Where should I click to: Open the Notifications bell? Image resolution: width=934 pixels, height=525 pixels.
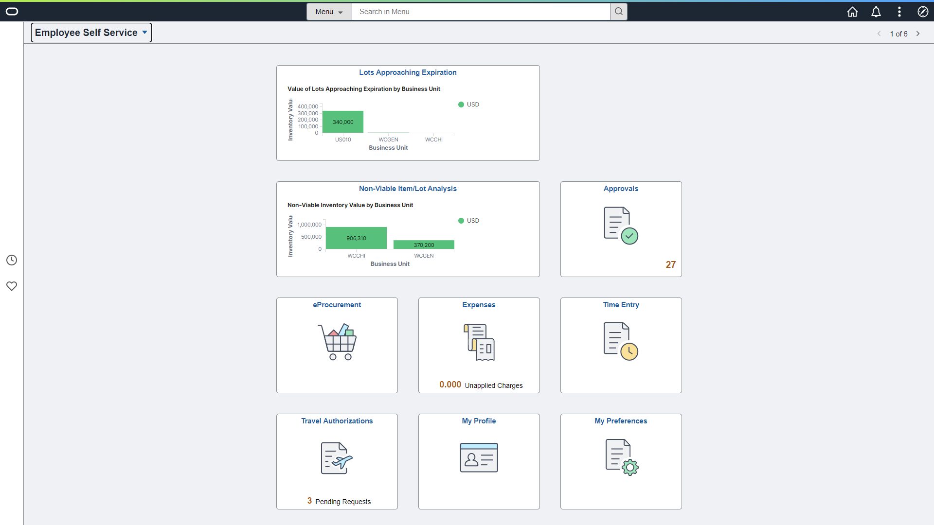876,12
